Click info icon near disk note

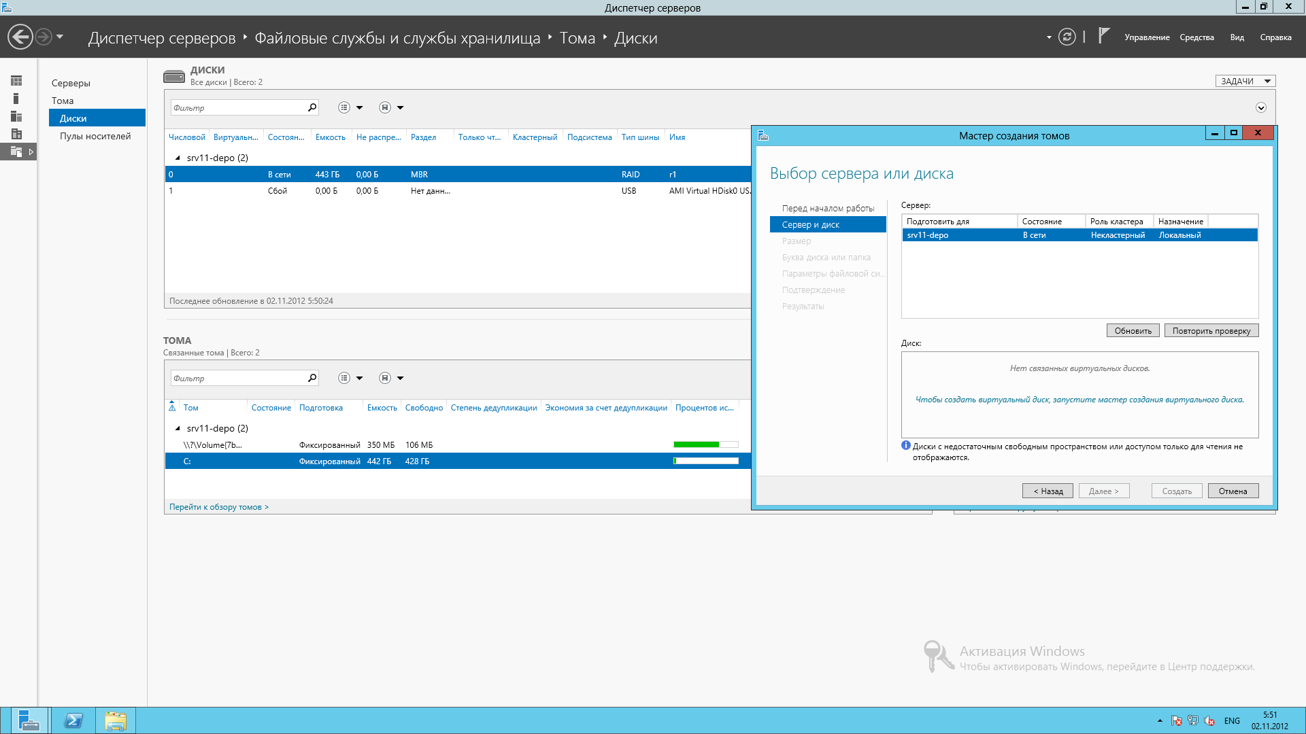pos(906,446)
